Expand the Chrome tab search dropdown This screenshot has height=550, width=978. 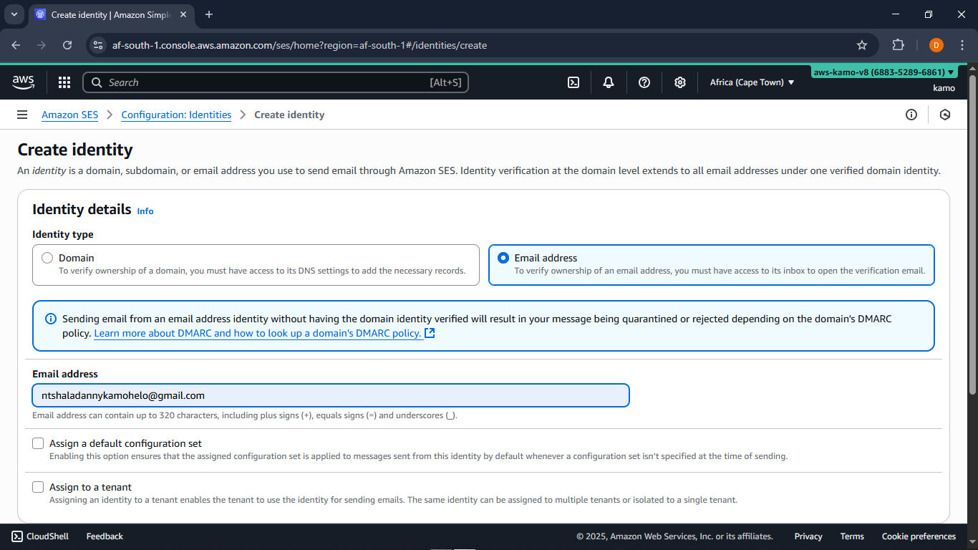coord(14,14)
